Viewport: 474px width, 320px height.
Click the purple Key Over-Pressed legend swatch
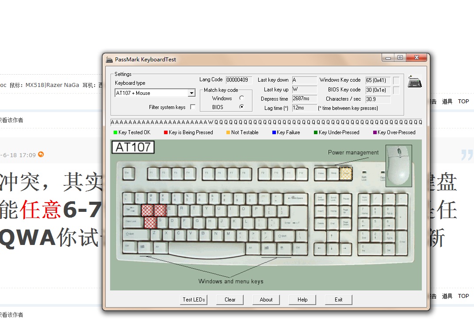375,132
